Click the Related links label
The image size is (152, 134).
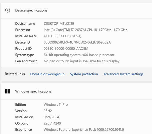[15, 74]
